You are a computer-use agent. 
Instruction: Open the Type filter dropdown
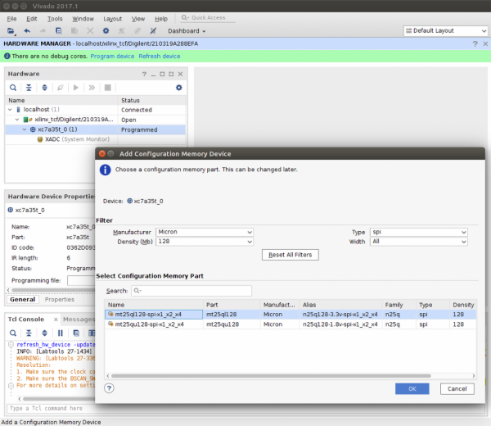click(x=418, y=232)
